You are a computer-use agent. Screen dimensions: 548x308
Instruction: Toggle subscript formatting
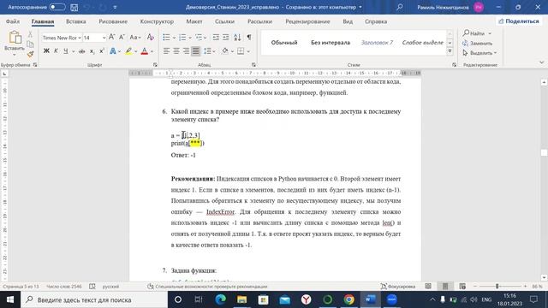coord(92,51)
